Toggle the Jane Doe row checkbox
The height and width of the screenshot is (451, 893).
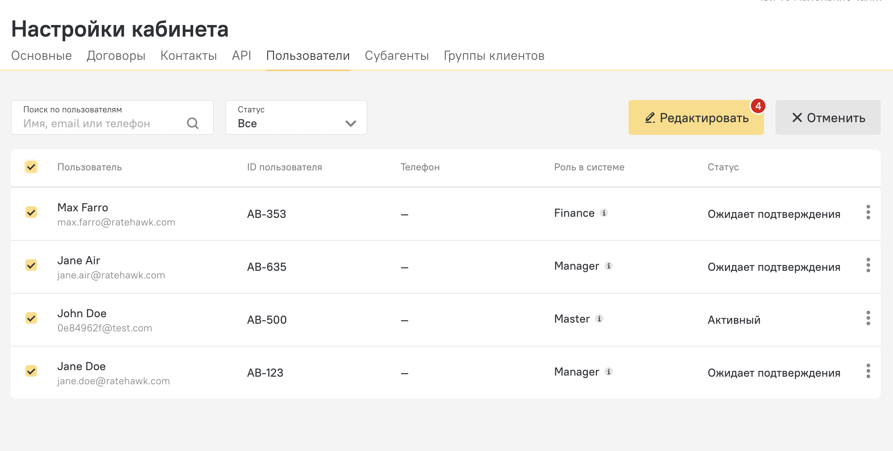[x=31, y=371]
